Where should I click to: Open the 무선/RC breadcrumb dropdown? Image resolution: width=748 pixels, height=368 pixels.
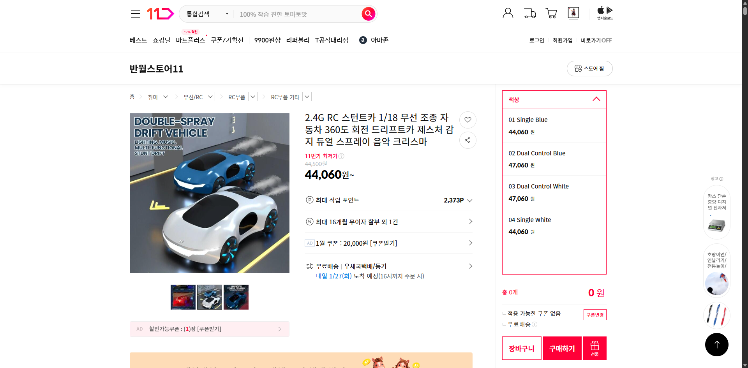click(x=210, y=97)
